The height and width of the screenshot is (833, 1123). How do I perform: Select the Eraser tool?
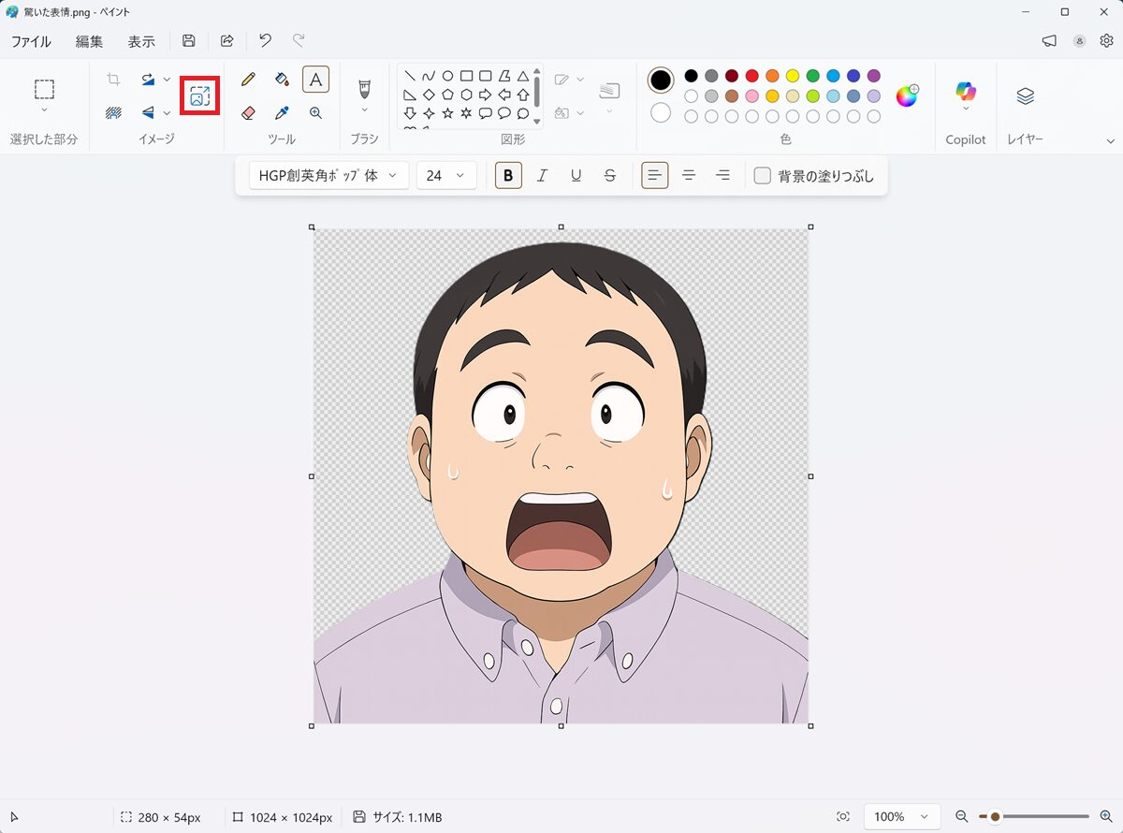click(248, 113)
